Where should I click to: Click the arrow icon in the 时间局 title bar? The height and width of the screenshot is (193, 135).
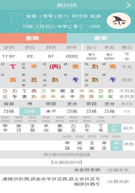pos(128,5)
